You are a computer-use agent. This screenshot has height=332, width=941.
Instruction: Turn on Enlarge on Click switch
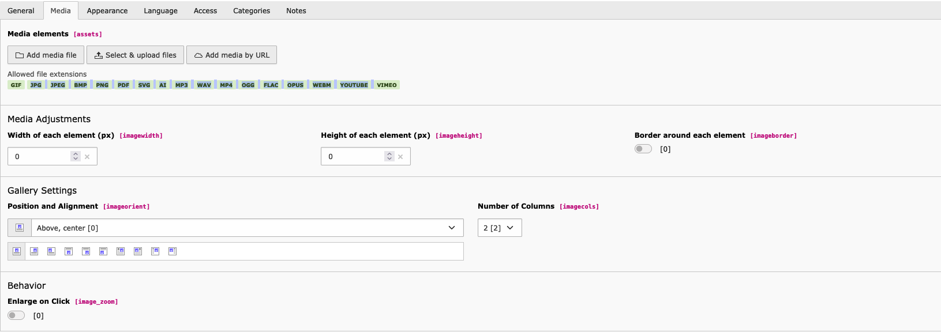(16, 315)
